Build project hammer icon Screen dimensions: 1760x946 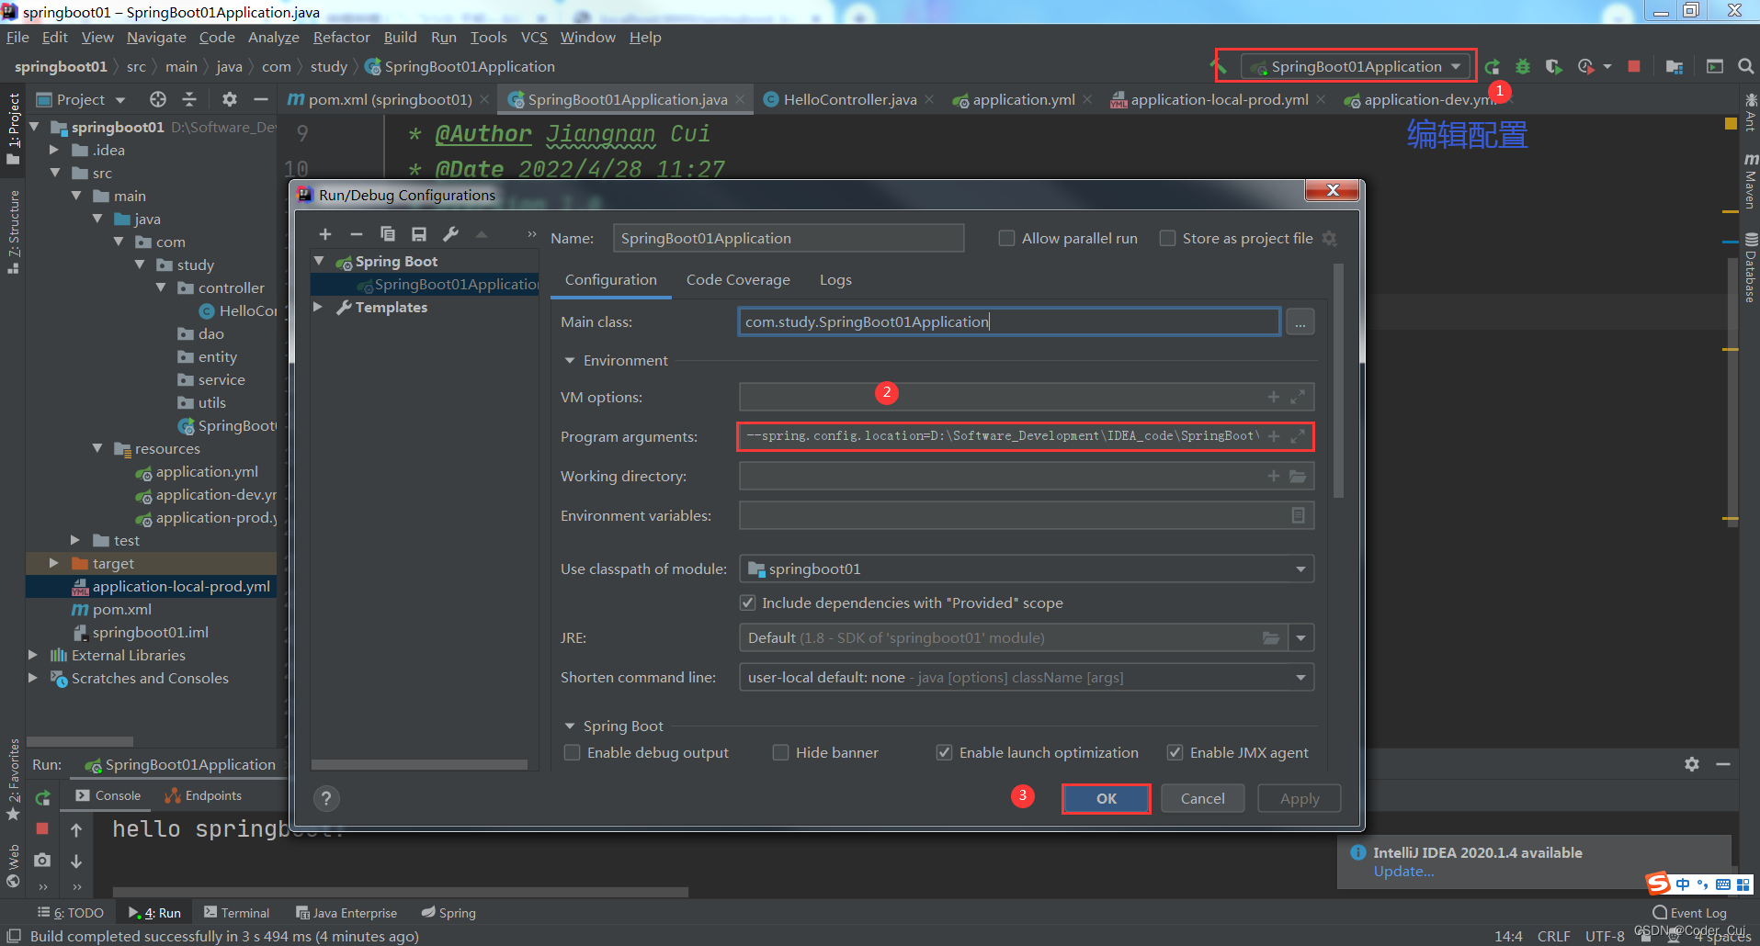click(1220, 65)
